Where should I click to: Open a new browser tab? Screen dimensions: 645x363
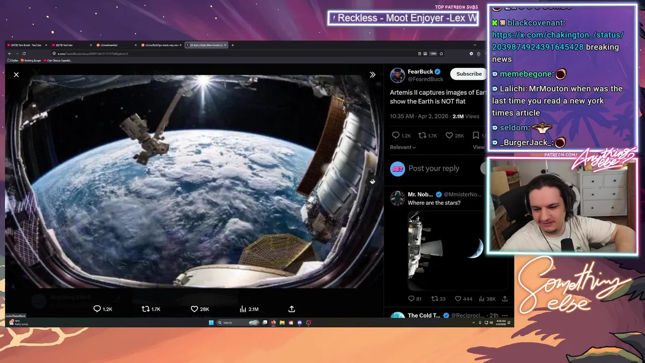click(232, 45)
